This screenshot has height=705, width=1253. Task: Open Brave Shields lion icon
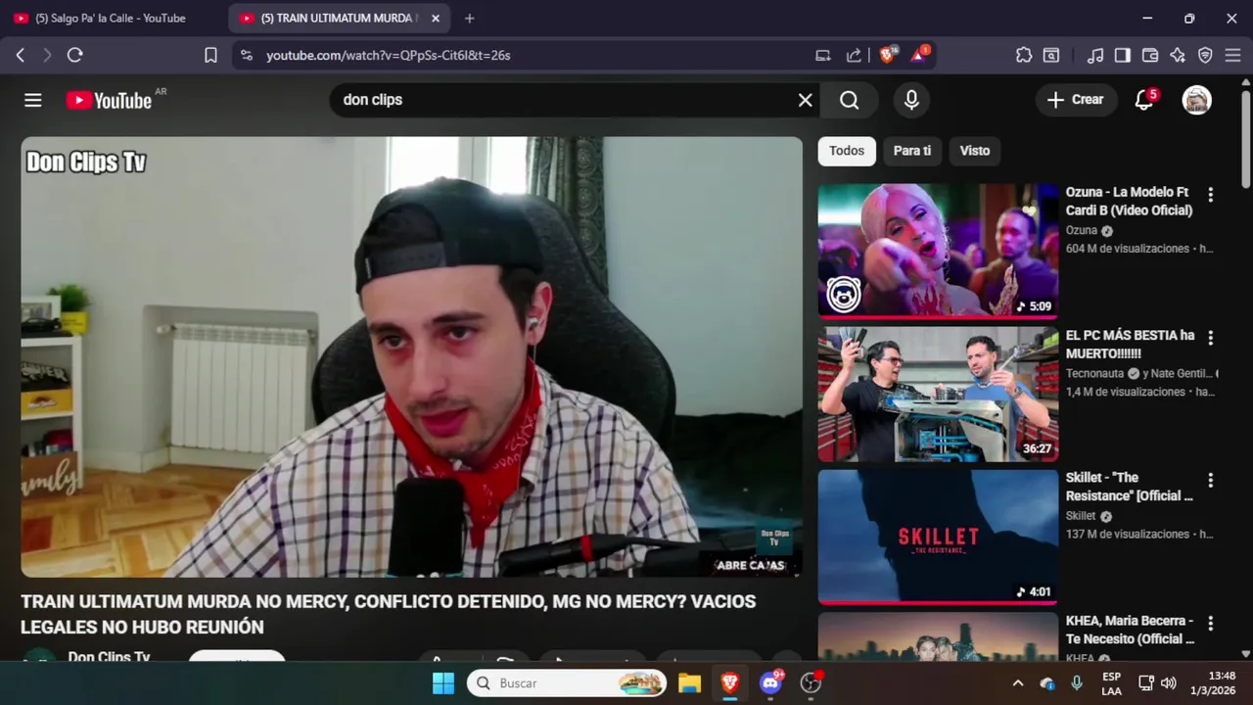tap(888, 55)
